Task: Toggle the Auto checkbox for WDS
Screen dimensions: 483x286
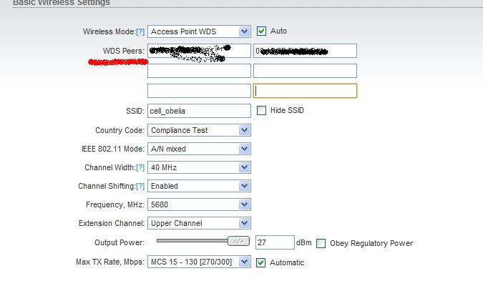Action: [261, 31]
